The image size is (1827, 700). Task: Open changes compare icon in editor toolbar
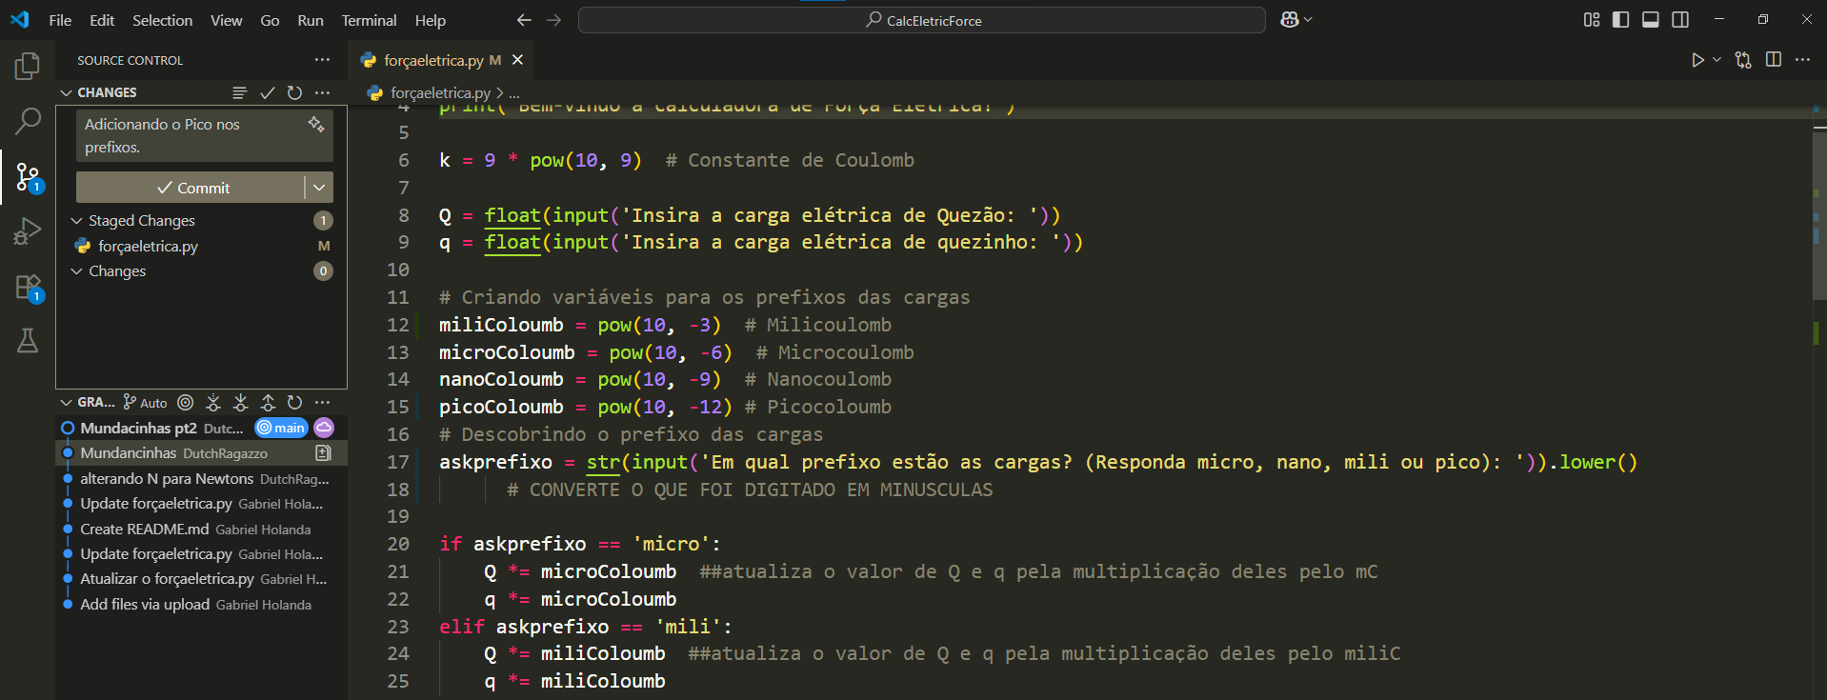[x=1743, y=60]
